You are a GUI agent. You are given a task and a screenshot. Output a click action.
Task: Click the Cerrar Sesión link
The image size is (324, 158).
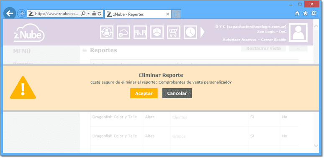click(274, 40)
